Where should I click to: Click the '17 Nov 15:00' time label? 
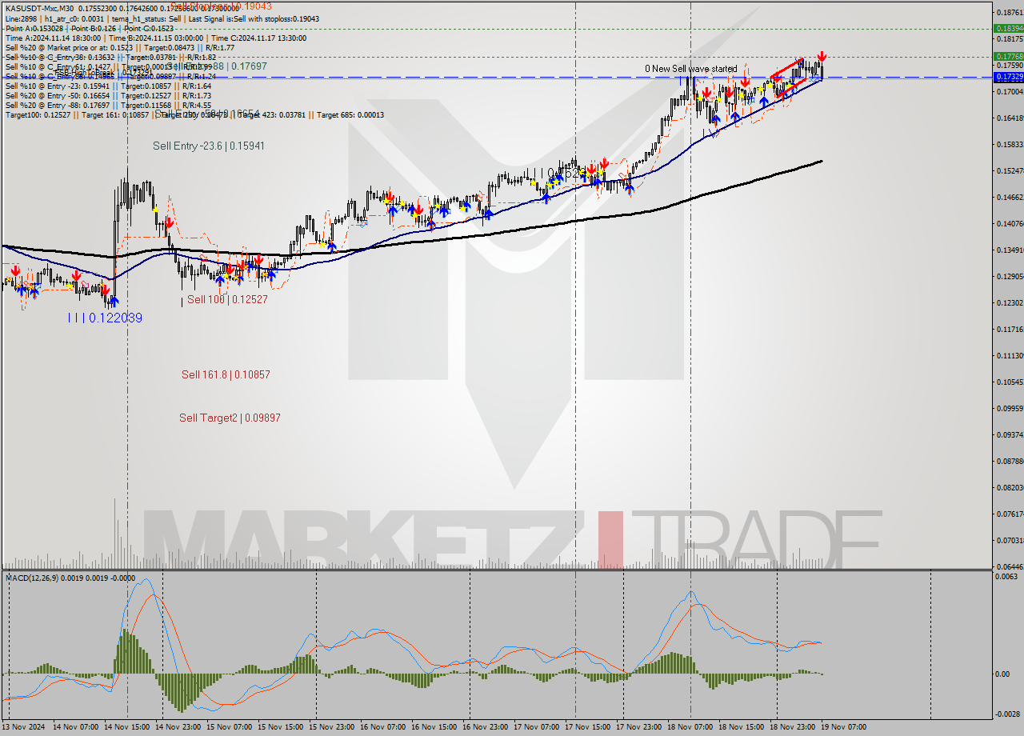[x=588, y=727]
